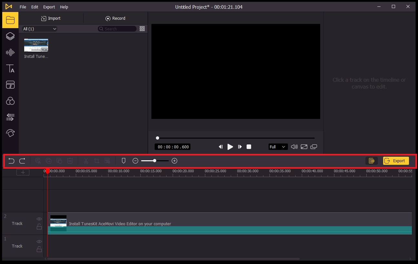The width and height of the screenshot is (418, 264).
Task: Click the Export button
Action: tap(396, 161)
